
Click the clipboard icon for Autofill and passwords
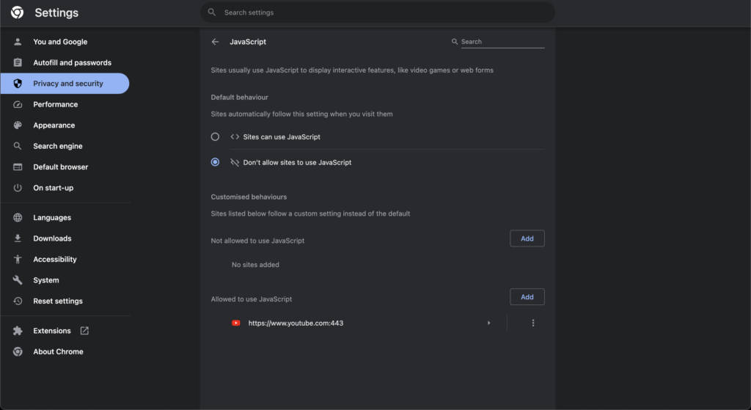coord(18,62)
